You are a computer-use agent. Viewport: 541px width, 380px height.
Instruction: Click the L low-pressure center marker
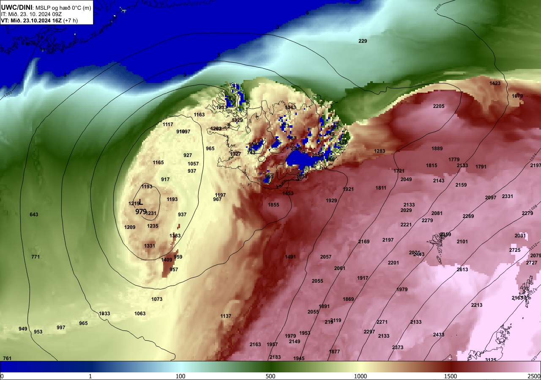(x=141, y=202)
